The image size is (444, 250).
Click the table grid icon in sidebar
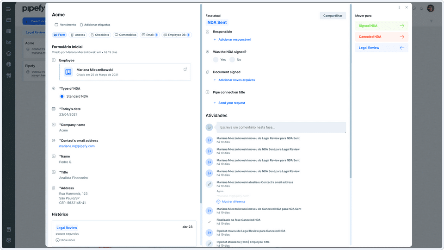9,31
